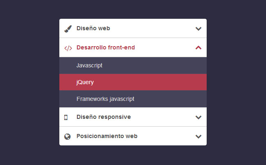Image resolution: width=266 pixels, height=165 pixels.
Task: Click the mobile phone icon beside Diseño responsive
Action: coord(66,117)
